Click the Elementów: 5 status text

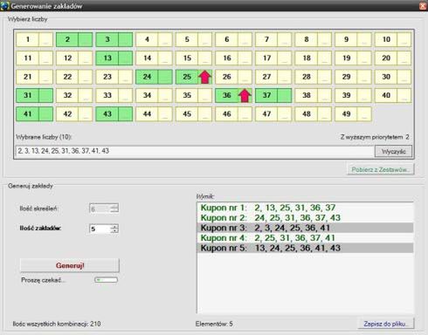[214, 324]
